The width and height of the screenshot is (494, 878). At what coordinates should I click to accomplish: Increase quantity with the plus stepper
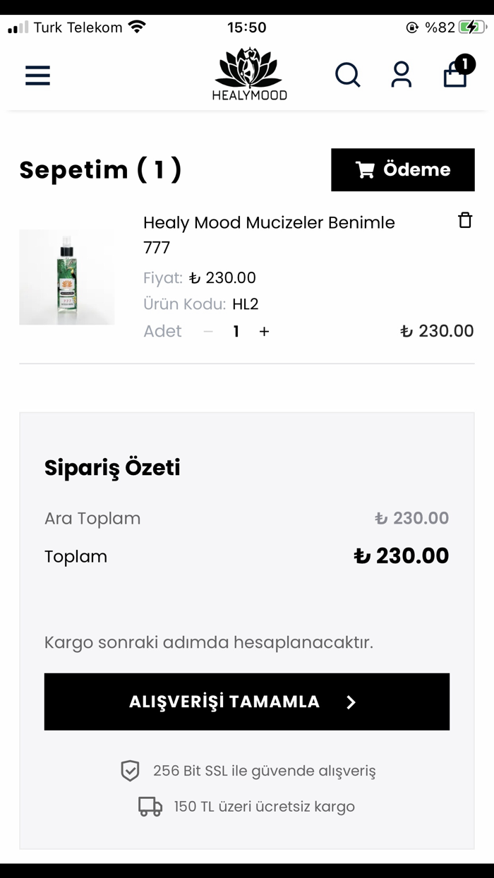tap(264, 330)
